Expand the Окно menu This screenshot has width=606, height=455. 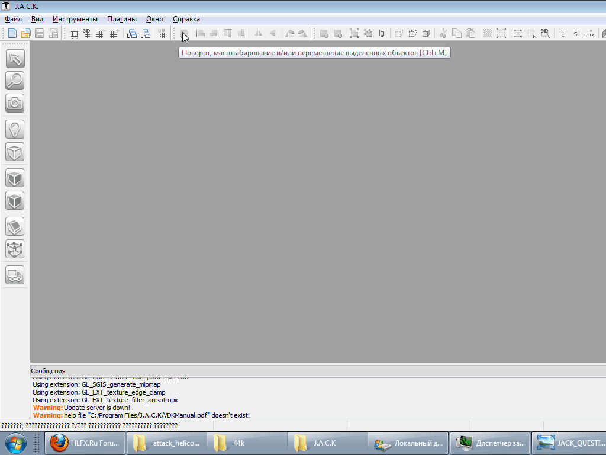(154, 19)
